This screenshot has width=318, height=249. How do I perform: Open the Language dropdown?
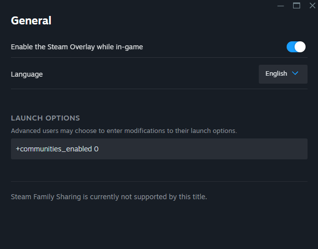pos(283,74)
